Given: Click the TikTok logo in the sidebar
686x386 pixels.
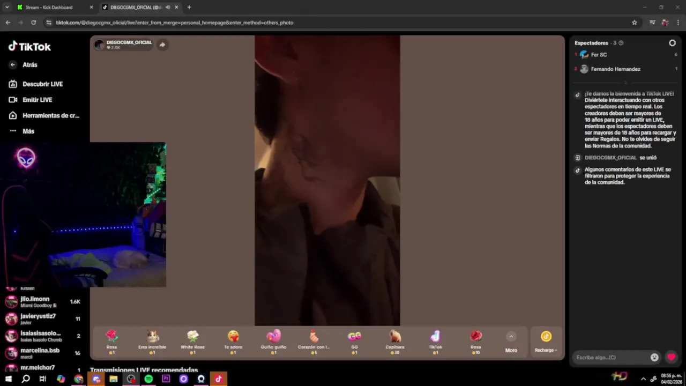Looking at the screenshot, I should pyautogui.click(x=29, y=47).
